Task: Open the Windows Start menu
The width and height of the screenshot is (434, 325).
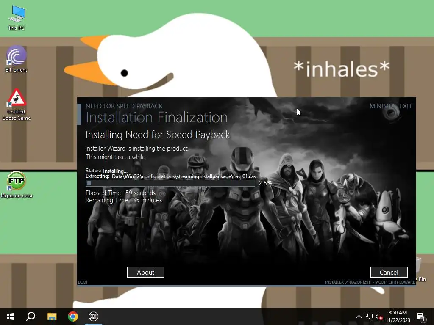Action: click(10, 317)
